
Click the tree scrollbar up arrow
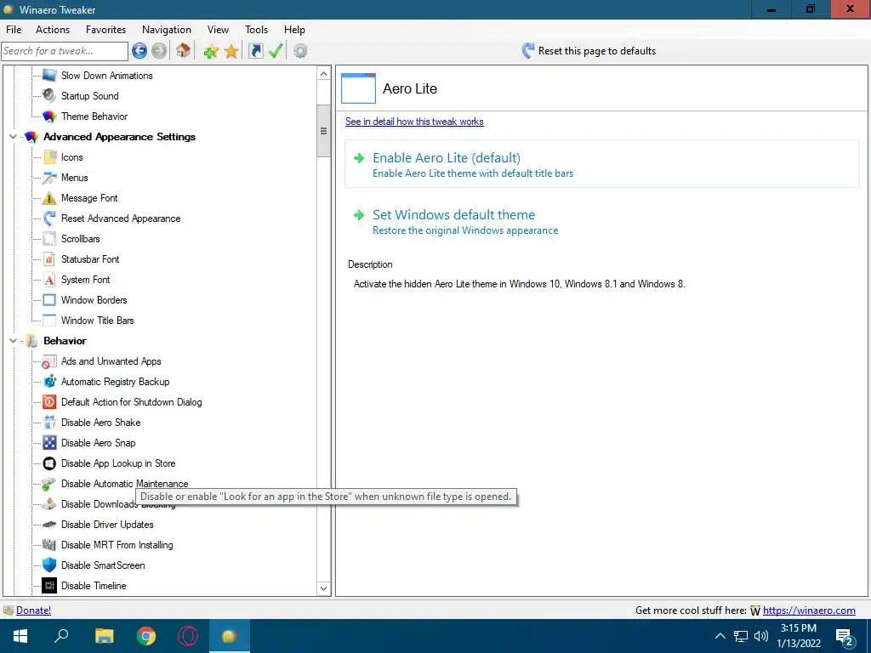(324, 74)
